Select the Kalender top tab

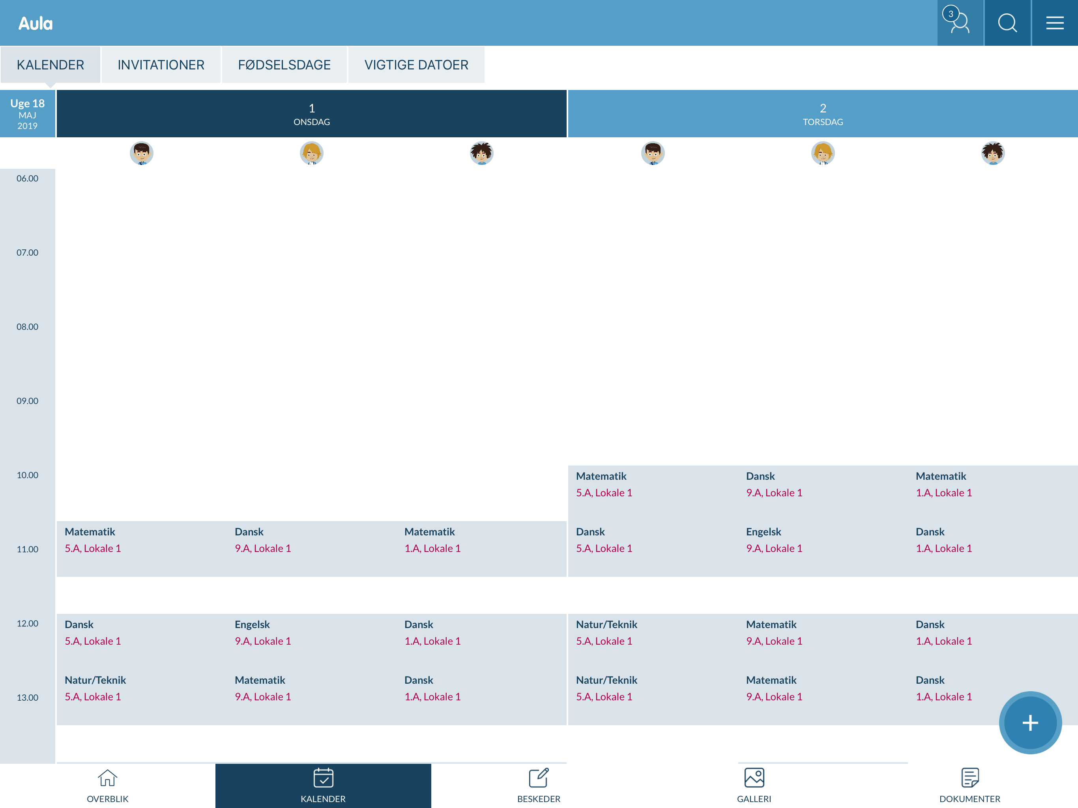pos(50,65)
